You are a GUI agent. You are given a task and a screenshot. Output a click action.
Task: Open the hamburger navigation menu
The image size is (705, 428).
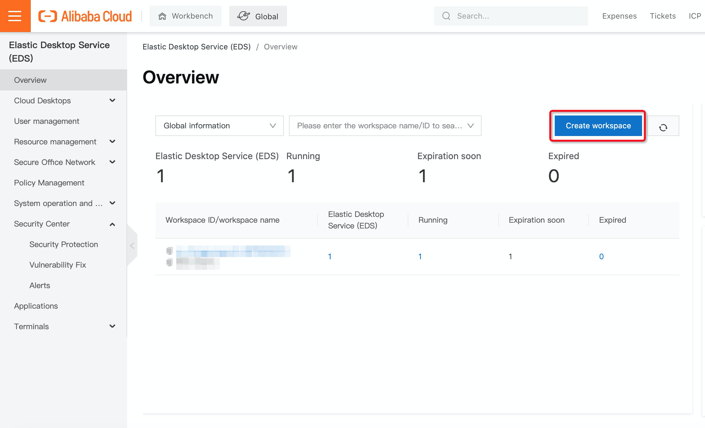[15, 16]
